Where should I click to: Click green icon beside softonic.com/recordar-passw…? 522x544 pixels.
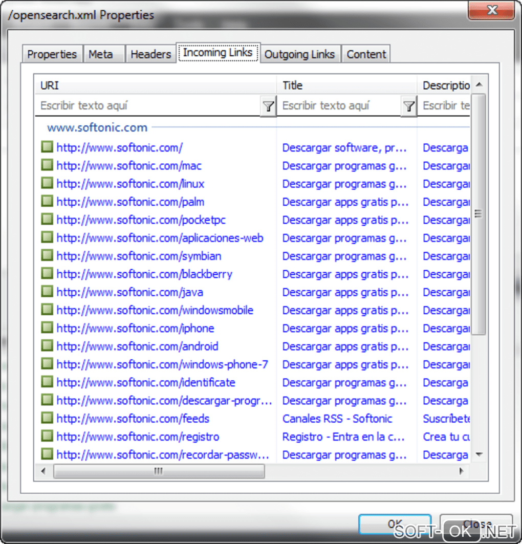tap(47, 454)
